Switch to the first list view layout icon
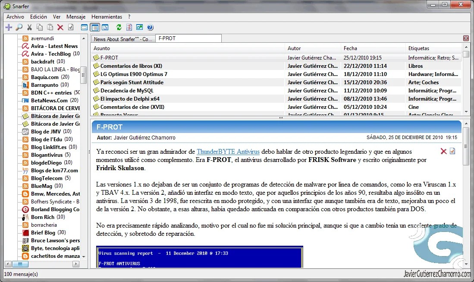Image resolution: width=474 pixels, height=282 pixels. coord(85,28)
